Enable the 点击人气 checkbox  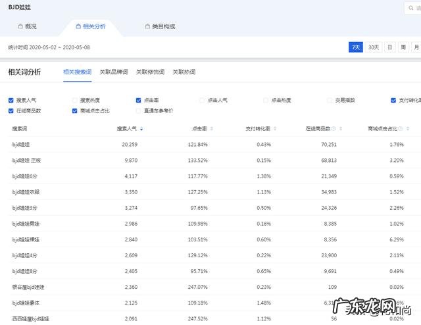pyautogui.click(x=202, y=100)
